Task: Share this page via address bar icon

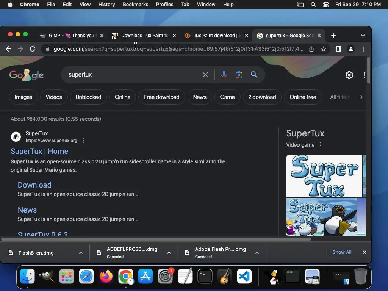Action: click(x=311, y=49)
